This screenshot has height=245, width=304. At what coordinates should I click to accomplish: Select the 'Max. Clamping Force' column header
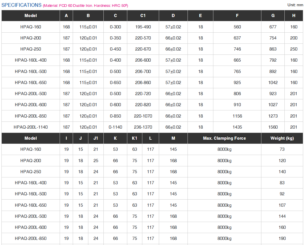[x=224, y=138]
